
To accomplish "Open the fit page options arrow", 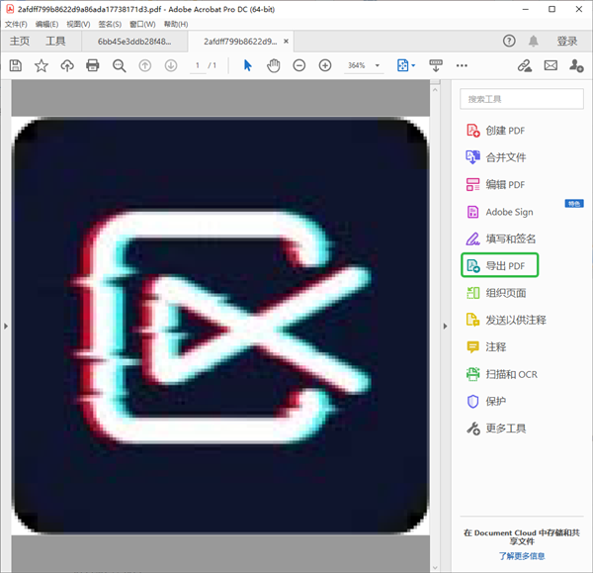I will tap(413, 65).
